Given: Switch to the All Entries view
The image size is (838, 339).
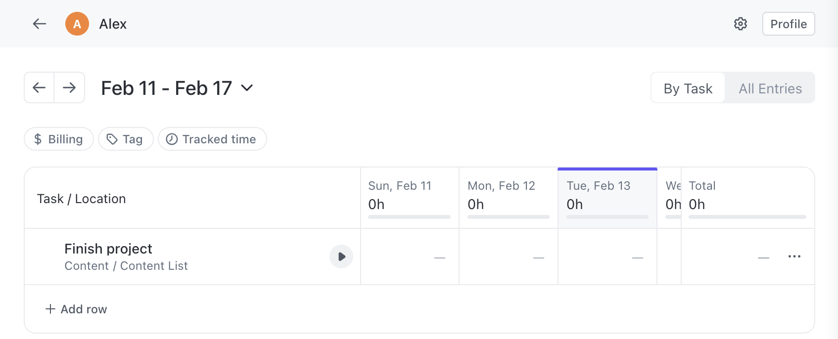Looking at the screenshot, I should click(x=770, y=88).
